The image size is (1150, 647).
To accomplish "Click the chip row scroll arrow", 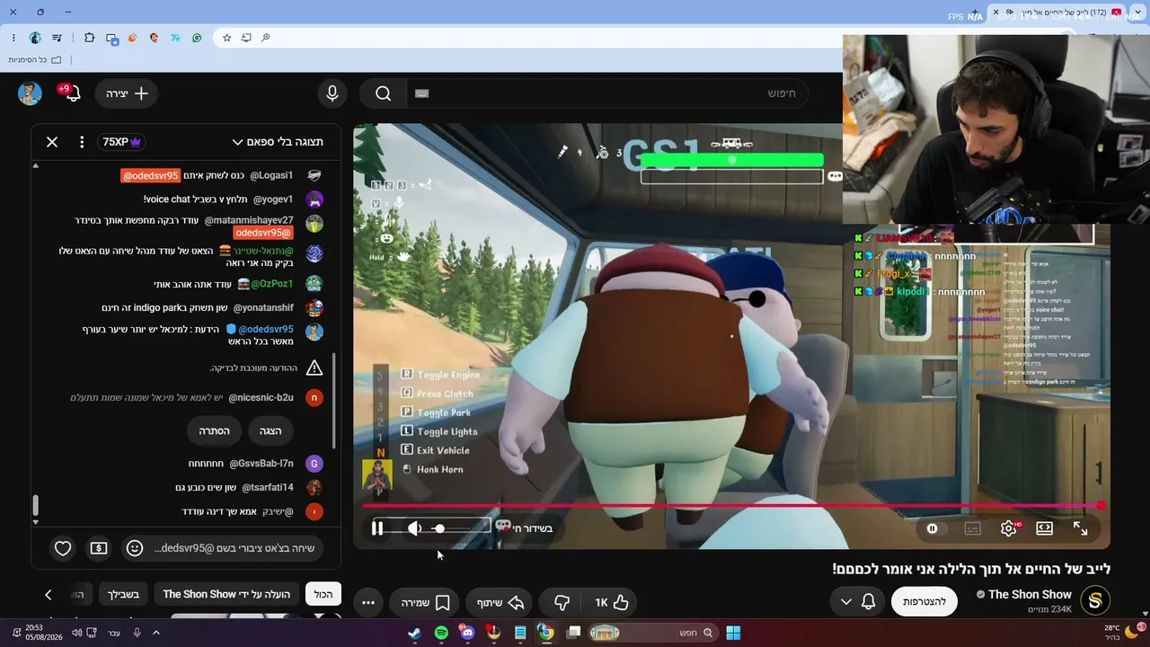I will [x=49, y=594].
